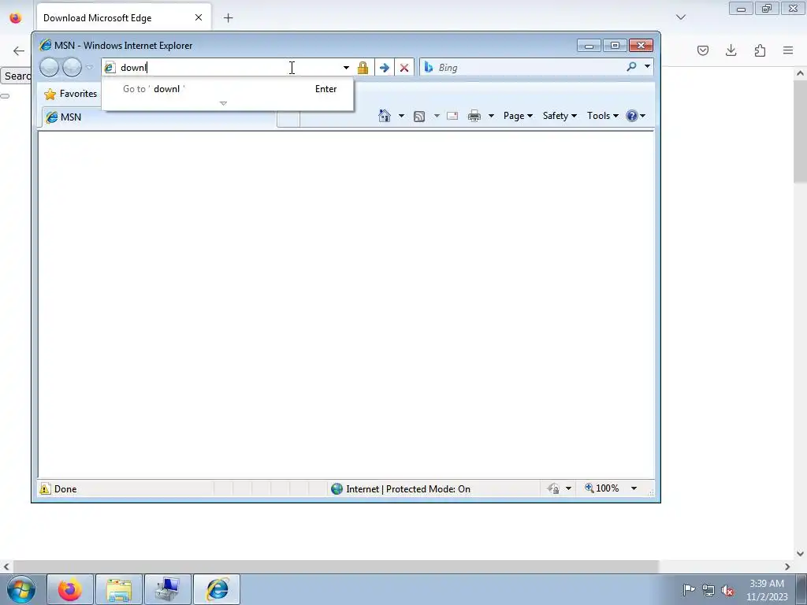Click the warning icon in IE status bar

tap(45, 488)
